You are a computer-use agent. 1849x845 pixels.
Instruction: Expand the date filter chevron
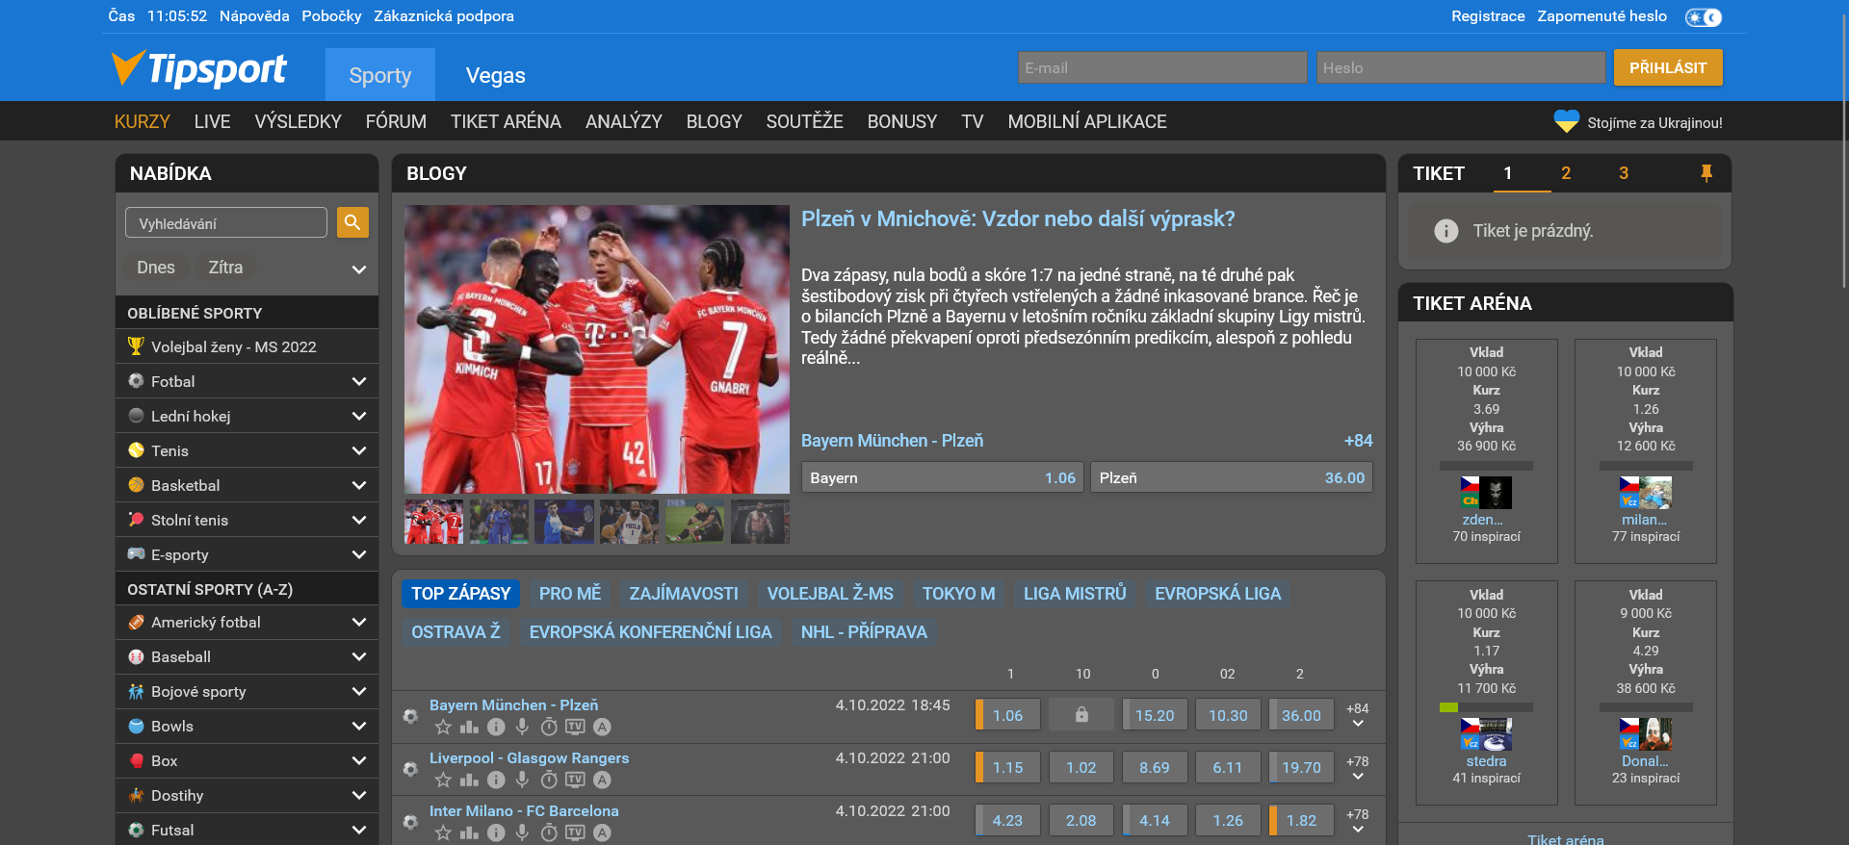coord(359,269)
